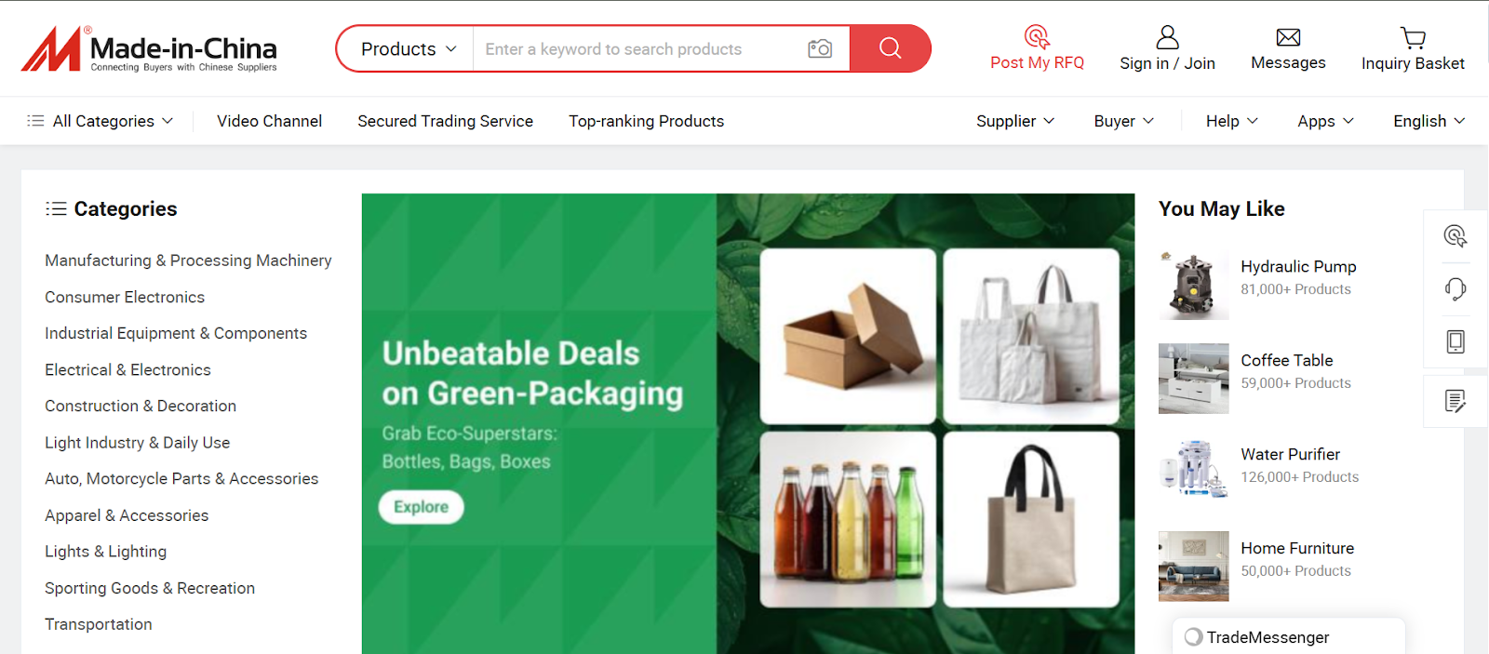This screenshot has height=654, width=1489.
Task: Open the Consumer Electronics category link
Action: 125,297
